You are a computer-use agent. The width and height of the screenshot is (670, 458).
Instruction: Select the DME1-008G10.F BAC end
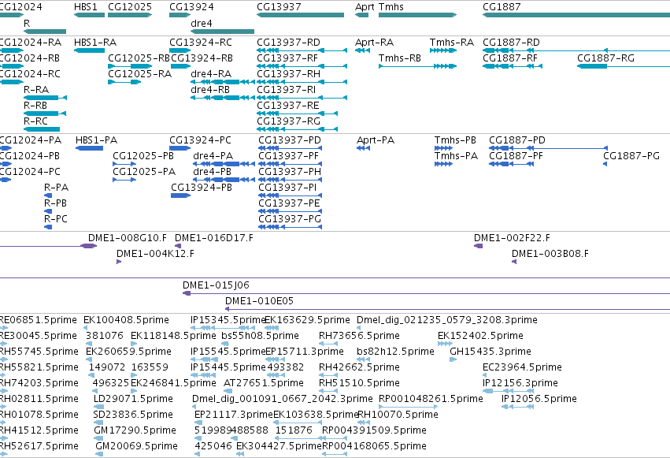click(128, 238)
